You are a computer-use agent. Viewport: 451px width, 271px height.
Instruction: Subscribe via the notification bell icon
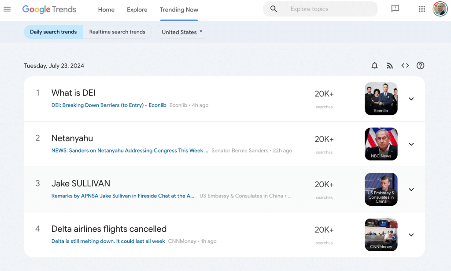[374, 66]
